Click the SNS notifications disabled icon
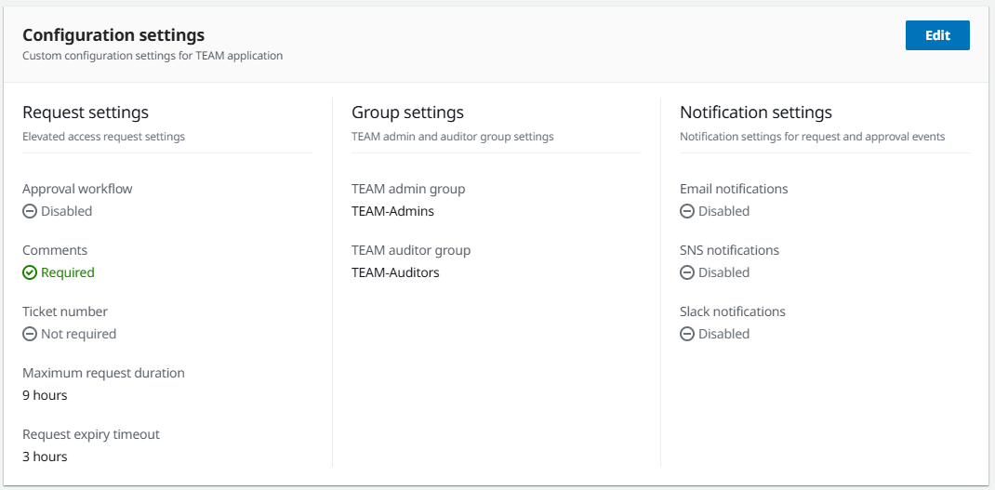Screen dimensions: 995x490 (687, 272)
